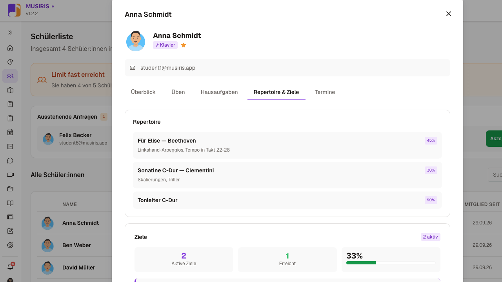
Task: Open the Sonatine C-Dur — Clementini entry
Action: 287,175
